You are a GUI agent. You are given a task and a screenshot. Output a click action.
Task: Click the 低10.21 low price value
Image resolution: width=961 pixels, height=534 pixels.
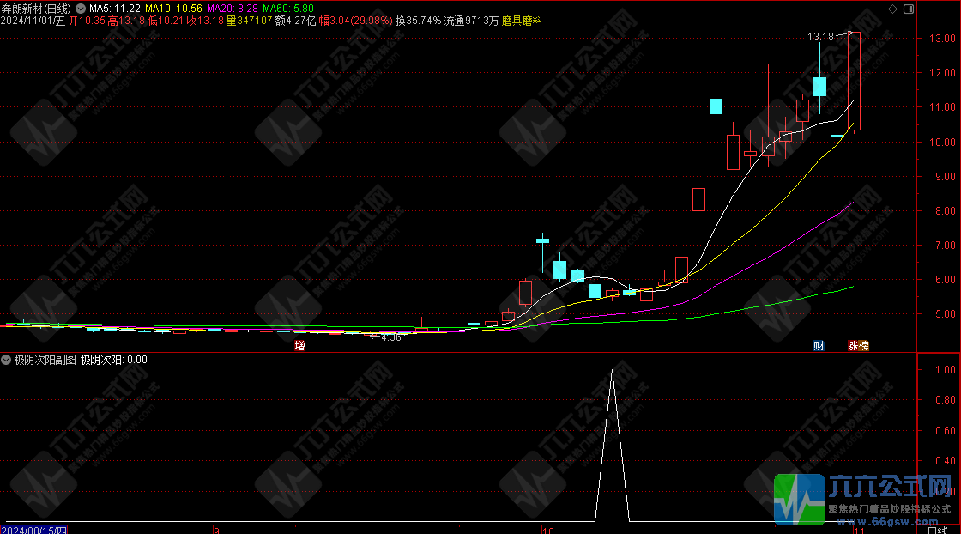coord(166,21)
